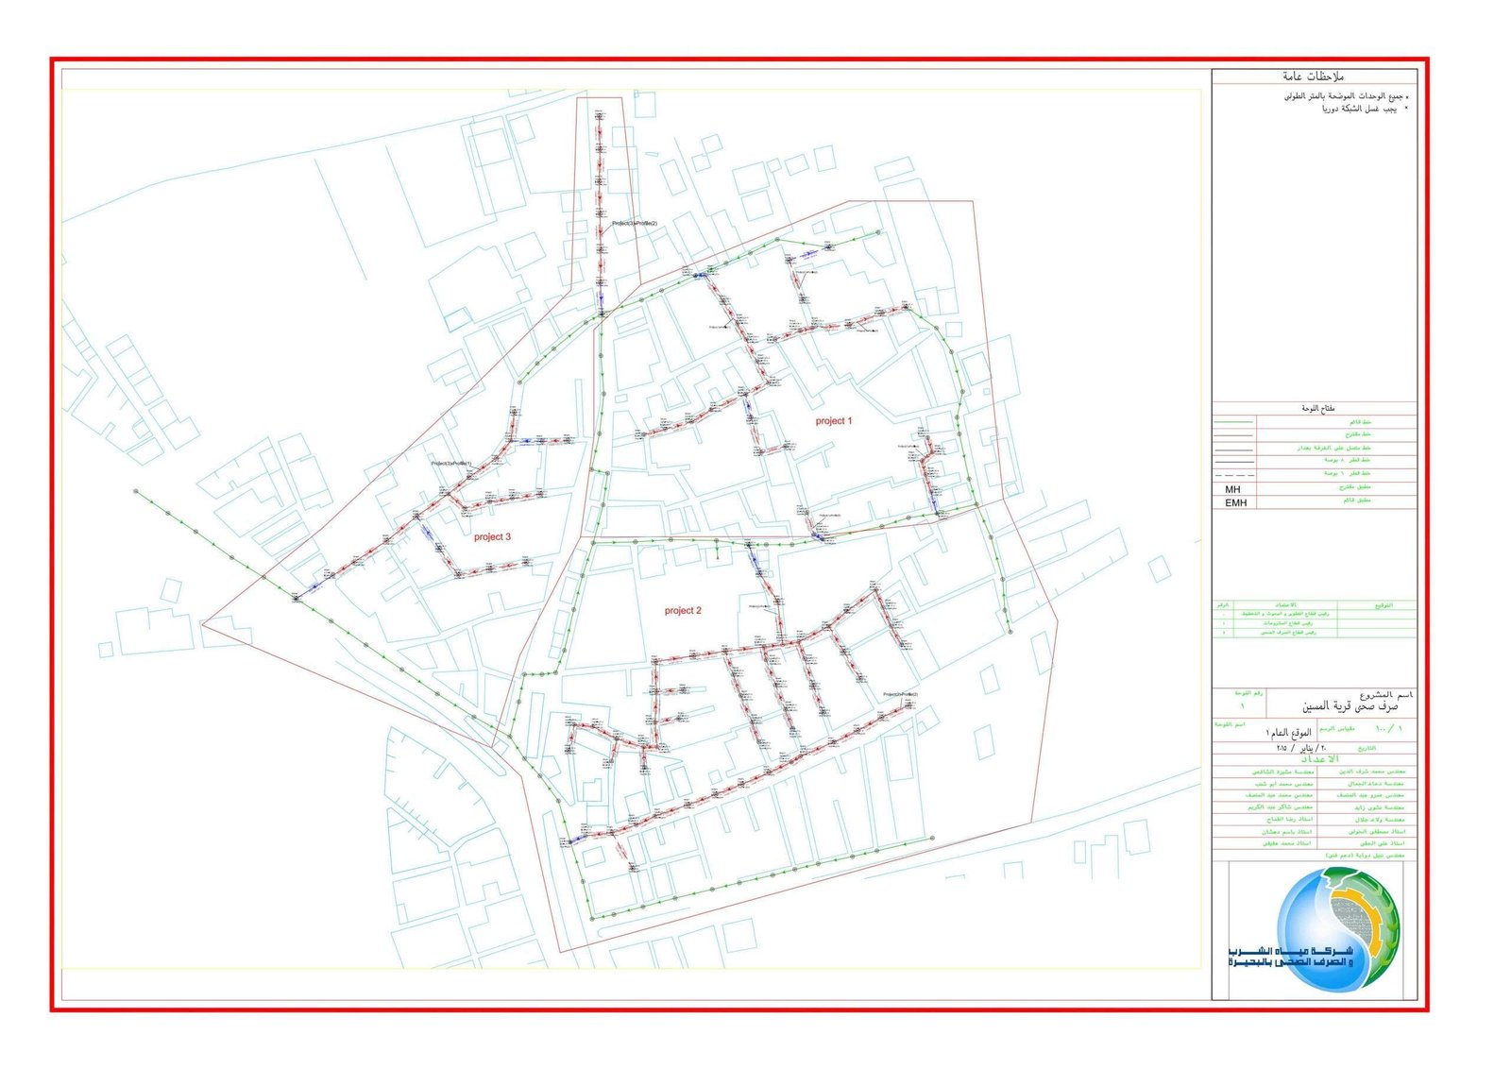Image resolution: width=1511 pixels, height=1069 pixels.
Task: Select the 'project 3' map label
Action: 492,536
